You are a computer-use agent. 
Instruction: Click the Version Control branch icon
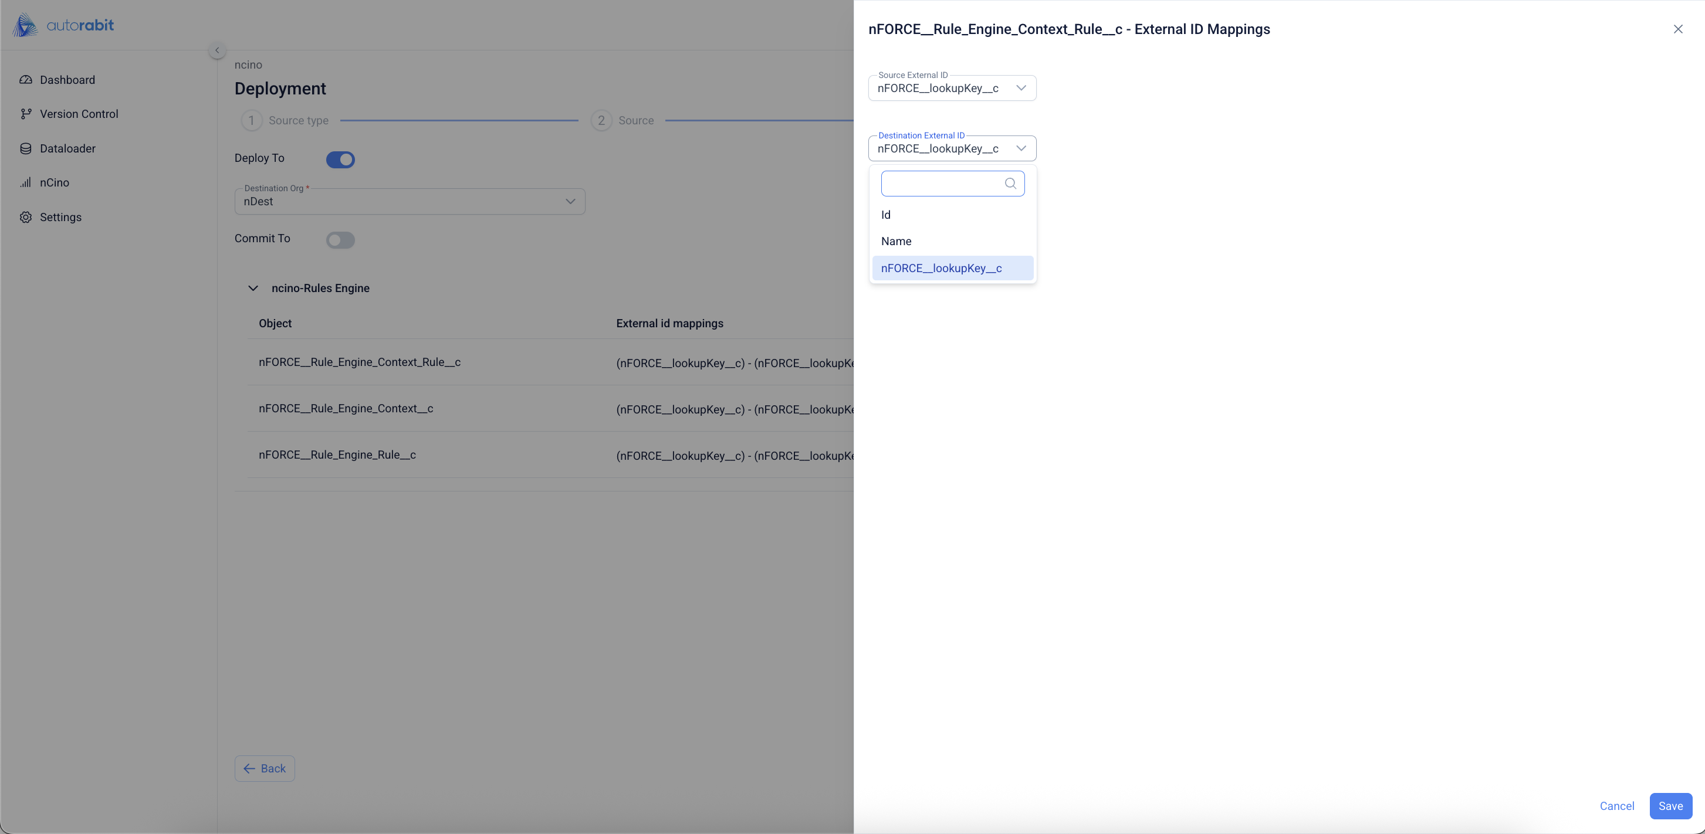pyautogui.click(x=26, y=114)
